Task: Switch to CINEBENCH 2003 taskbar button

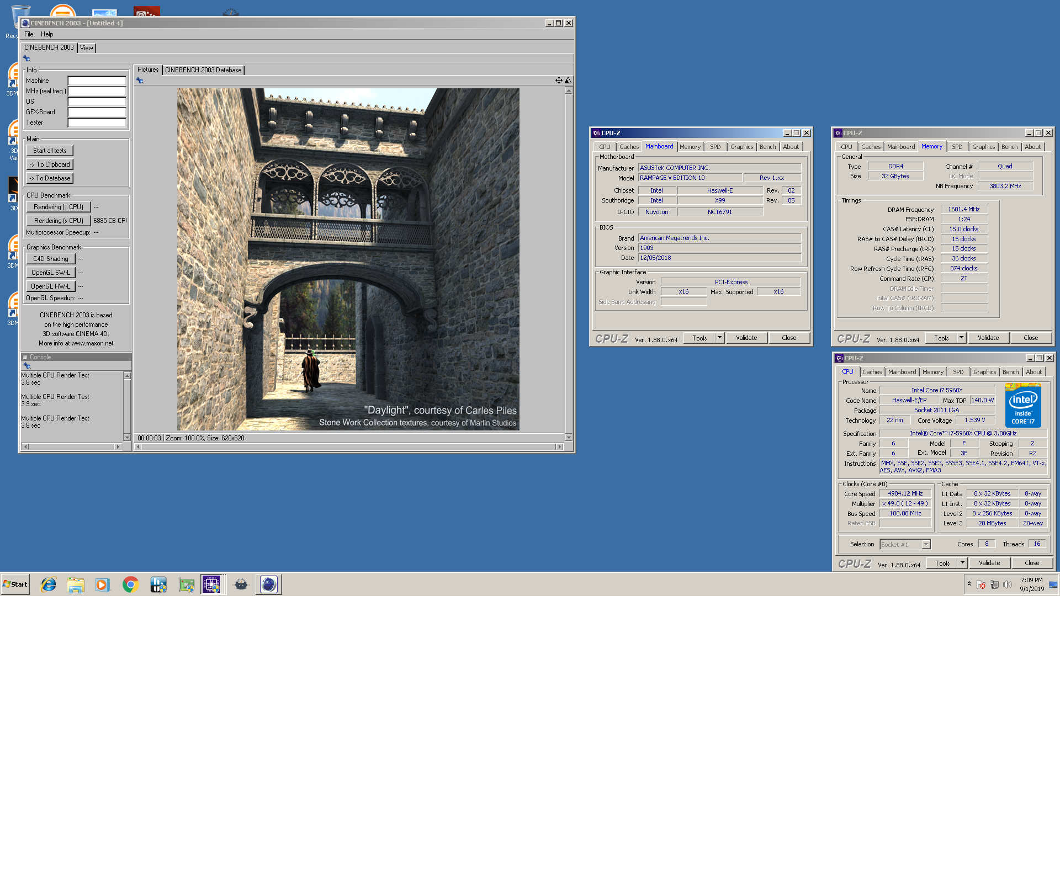Action: (x=269, y=584)
